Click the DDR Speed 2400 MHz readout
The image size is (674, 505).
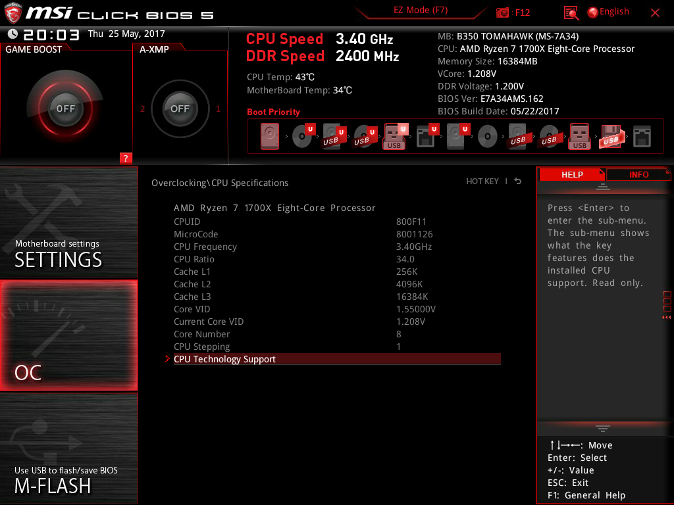pyautogui.click(x=323, y=57)
